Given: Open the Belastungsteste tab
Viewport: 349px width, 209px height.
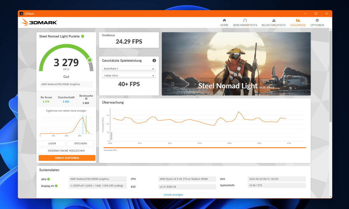Looking at the screenshot, I should [274, 23].
